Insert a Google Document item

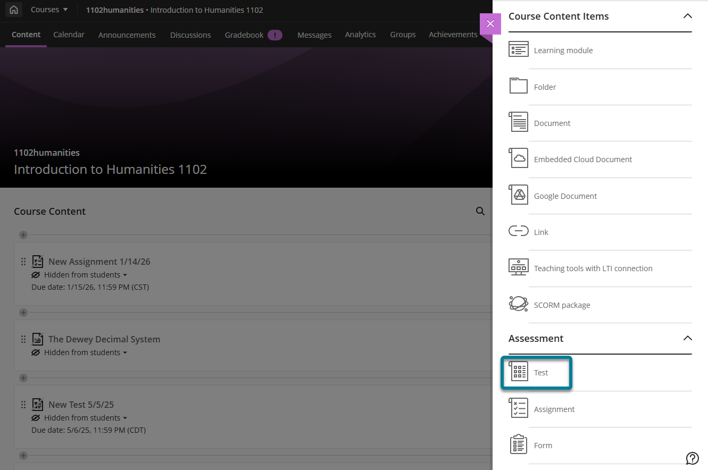565,196
